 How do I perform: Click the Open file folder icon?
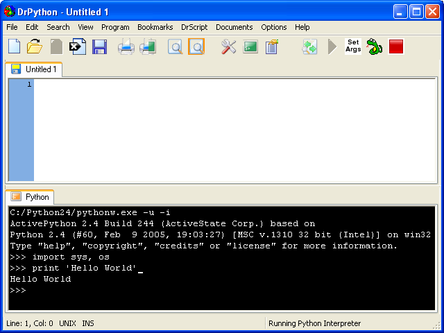click(35, 47)
